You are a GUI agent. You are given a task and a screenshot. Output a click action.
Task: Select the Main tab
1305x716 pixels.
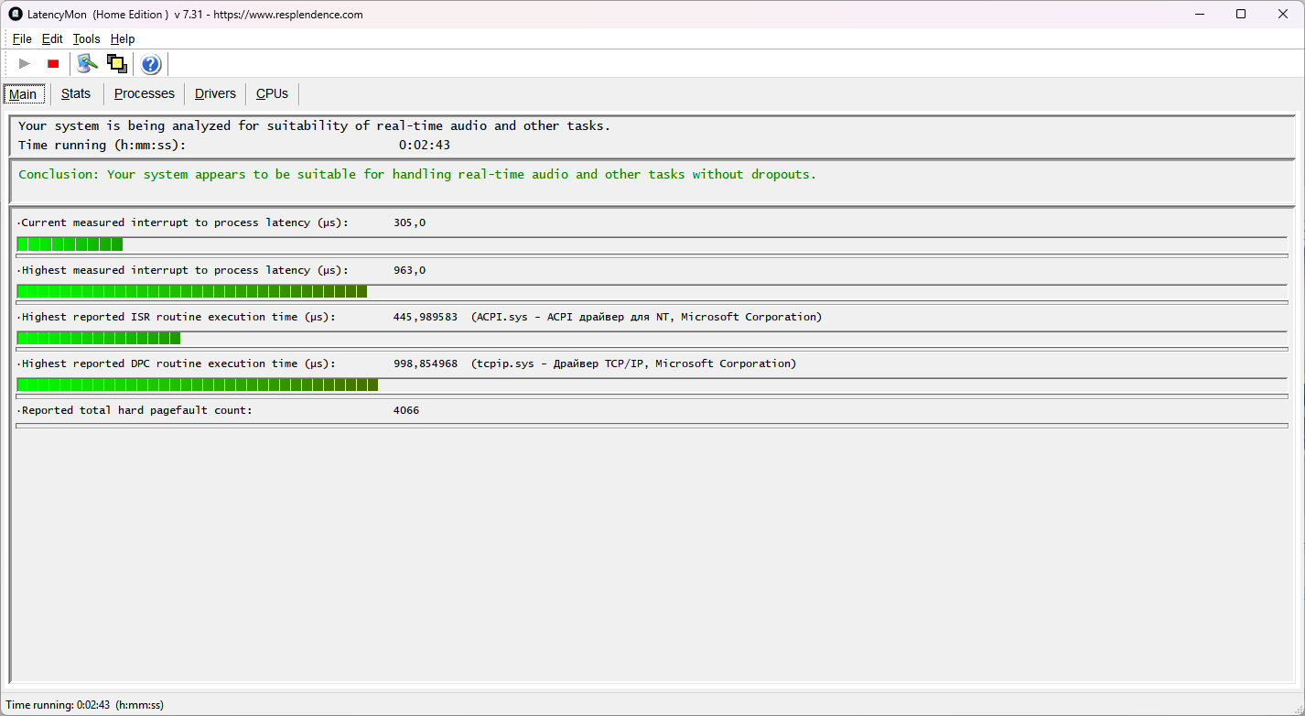[23, 94]
